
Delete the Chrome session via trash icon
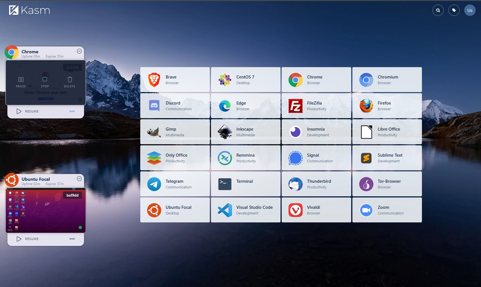tap(70, 82)
